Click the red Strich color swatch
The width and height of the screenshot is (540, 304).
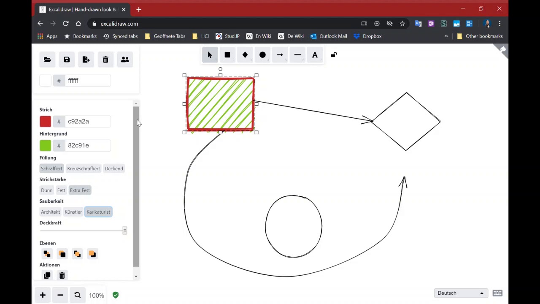[45, 122]
